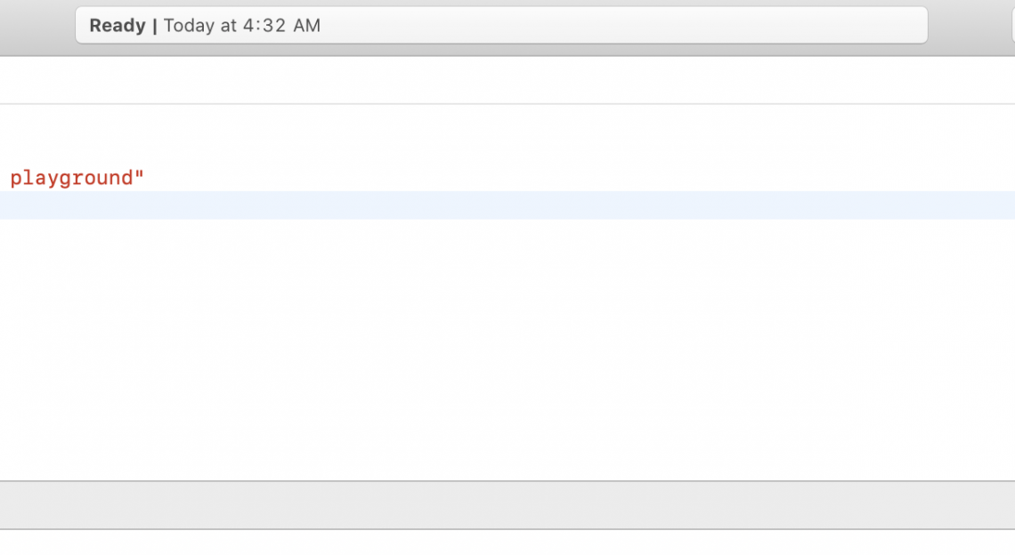
Task: Click empty editor space below highlighted line
Action: tap(507, 347)
